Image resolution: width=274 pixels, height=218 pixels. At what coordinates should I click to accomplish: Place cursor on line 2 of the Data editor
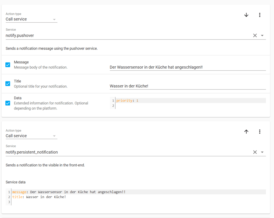pos(191,106)
